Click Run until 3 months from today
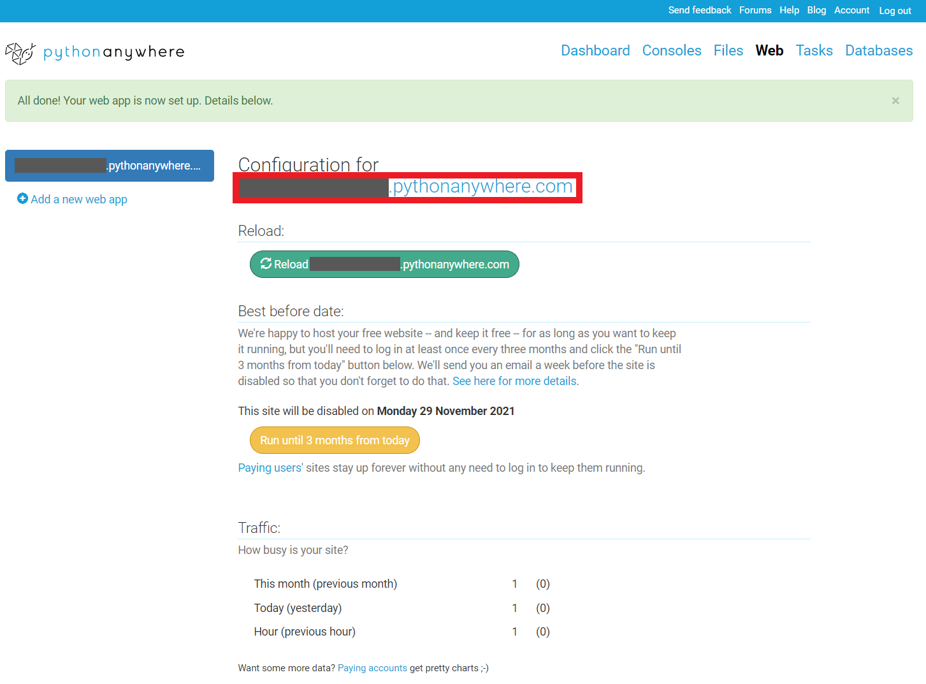This screenshot has height=684, width=926. (x=335, y=440)
